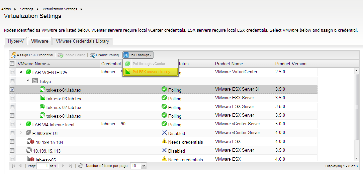This screenshot has height=174, width=363.
Task: Click the Poll Through blue arrow icon
Action: [126, 55]
